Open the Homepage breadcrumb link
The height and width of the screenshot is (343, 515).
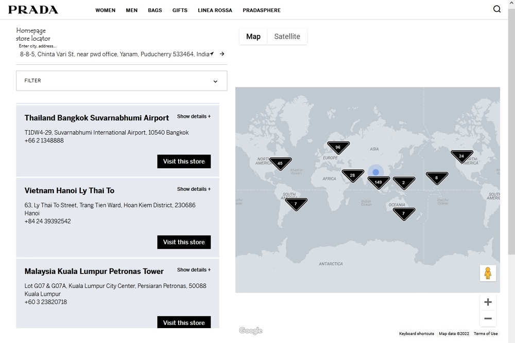(x=31, y=30)
